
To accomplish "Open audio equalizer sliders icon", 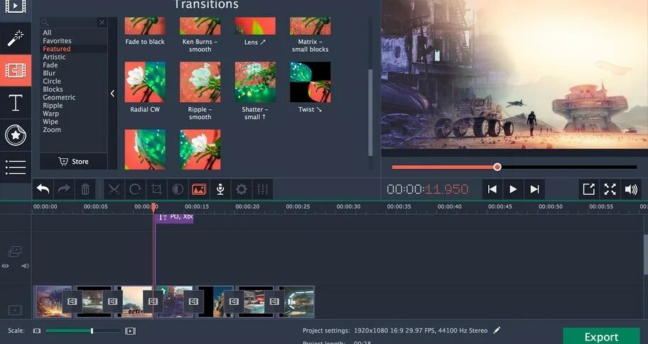I will point(262,189).
